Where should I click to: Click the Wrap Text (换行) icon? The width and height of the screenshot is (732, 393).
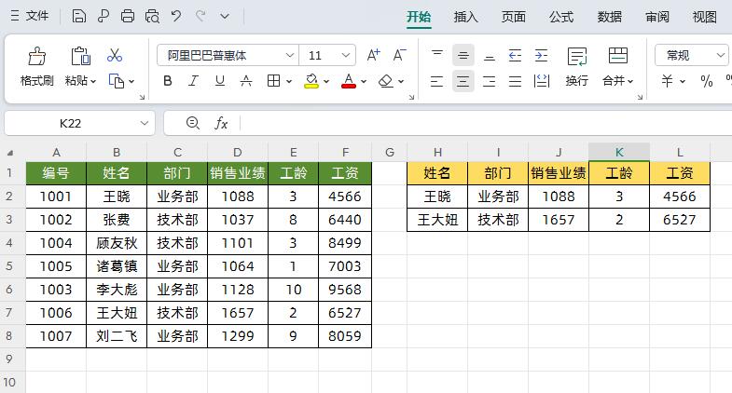(x=576, y=57)
